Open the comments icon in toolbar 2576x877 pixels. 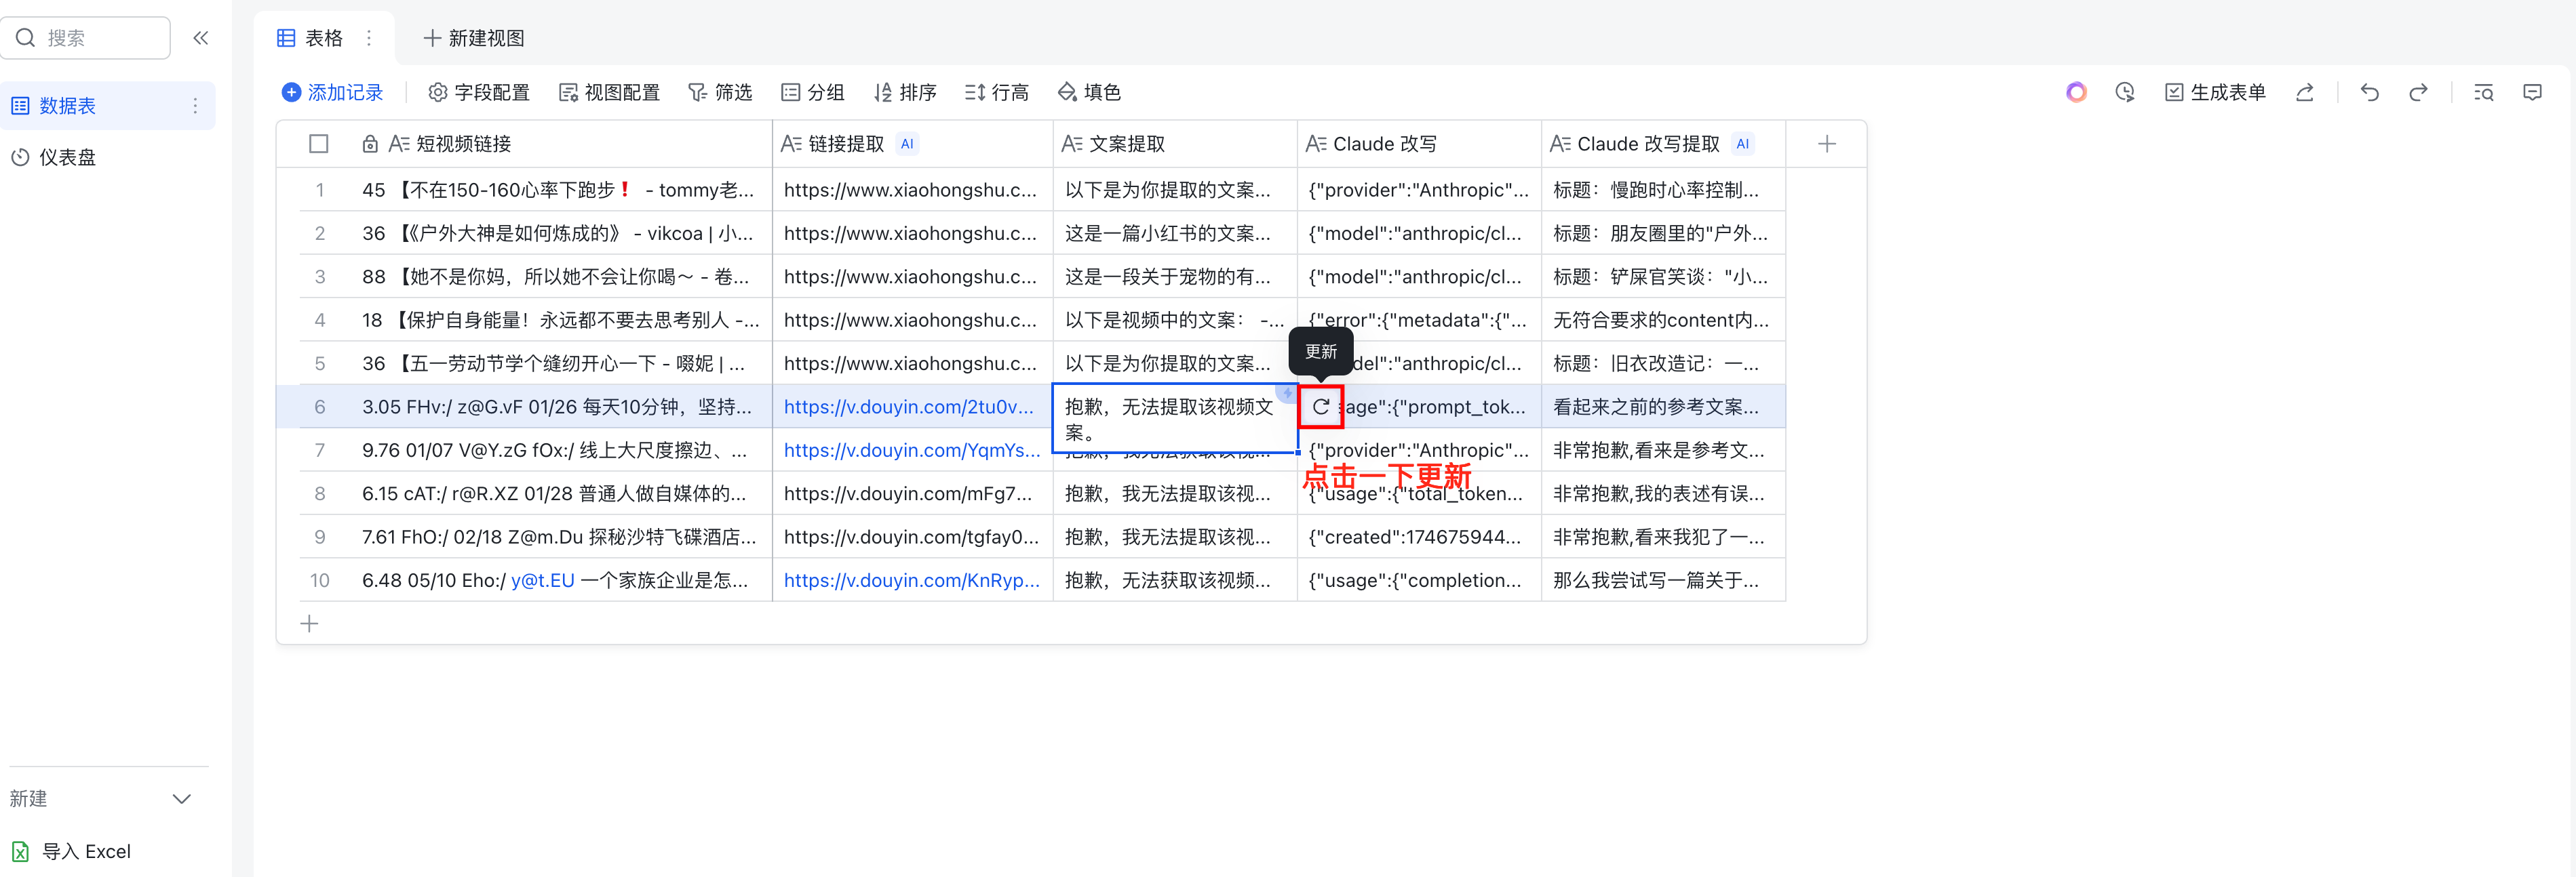[x=2532, y=93]
